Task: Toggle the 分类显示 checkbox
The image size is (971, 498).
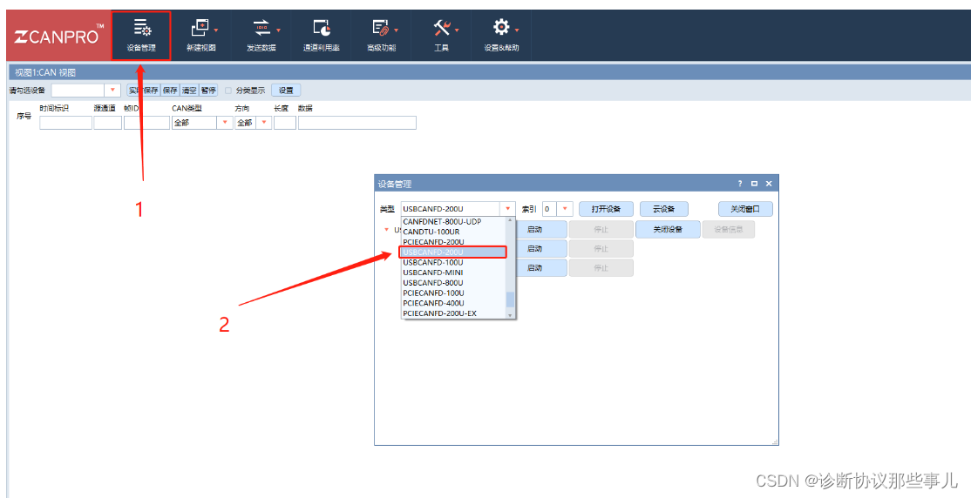Action: [x=227, y=91]
